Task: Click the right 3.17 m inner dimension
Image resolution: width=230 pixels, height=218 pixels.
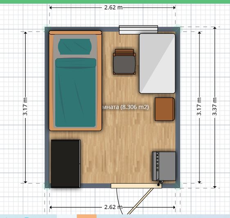Action: coord(199,107)
